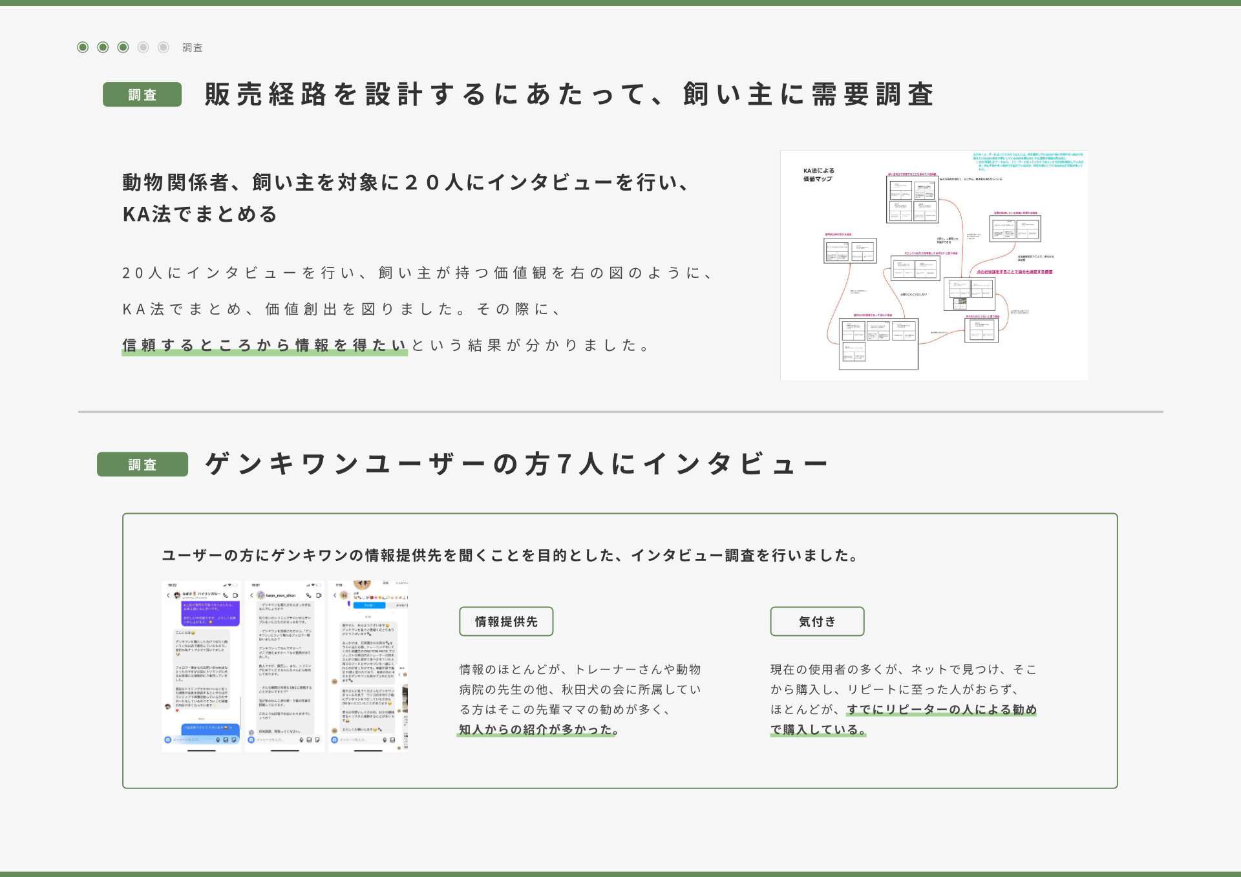Viewport: 1241px width, 877px height.
Task: Click the second green progress dot
Action: coord(103,47)
